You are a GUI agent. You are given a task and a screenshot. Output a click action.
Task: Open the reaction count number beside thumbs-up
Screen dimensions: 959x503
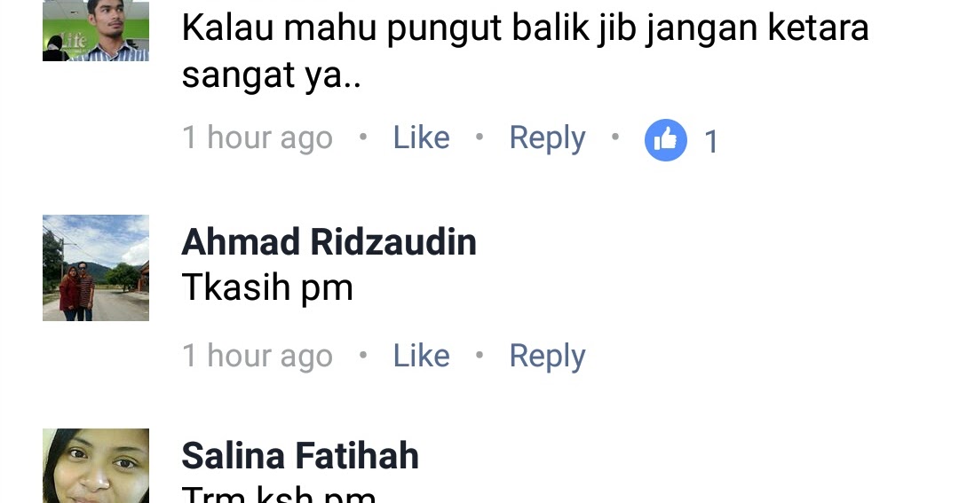pos(710,142)
